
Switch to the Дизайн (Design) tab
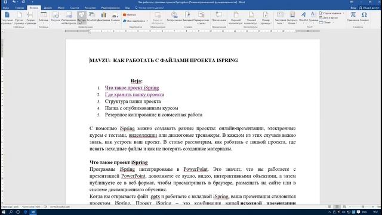click(48, 8)
